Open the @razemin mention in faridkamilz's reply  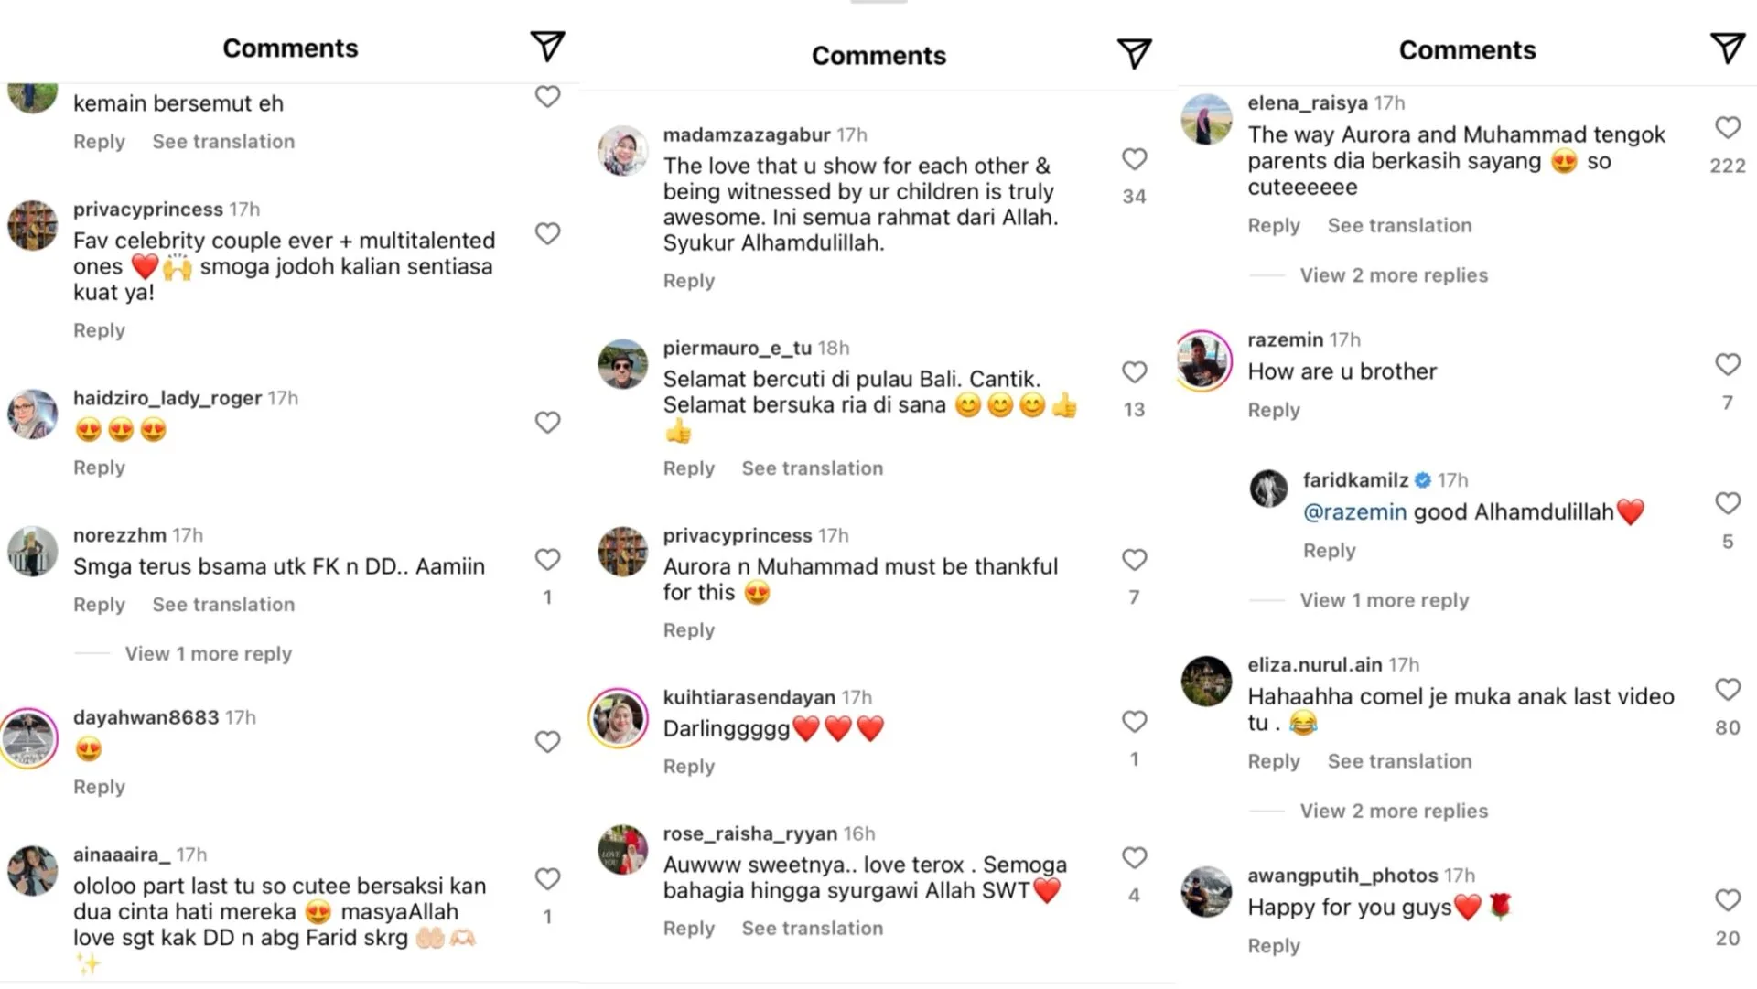1354,512
